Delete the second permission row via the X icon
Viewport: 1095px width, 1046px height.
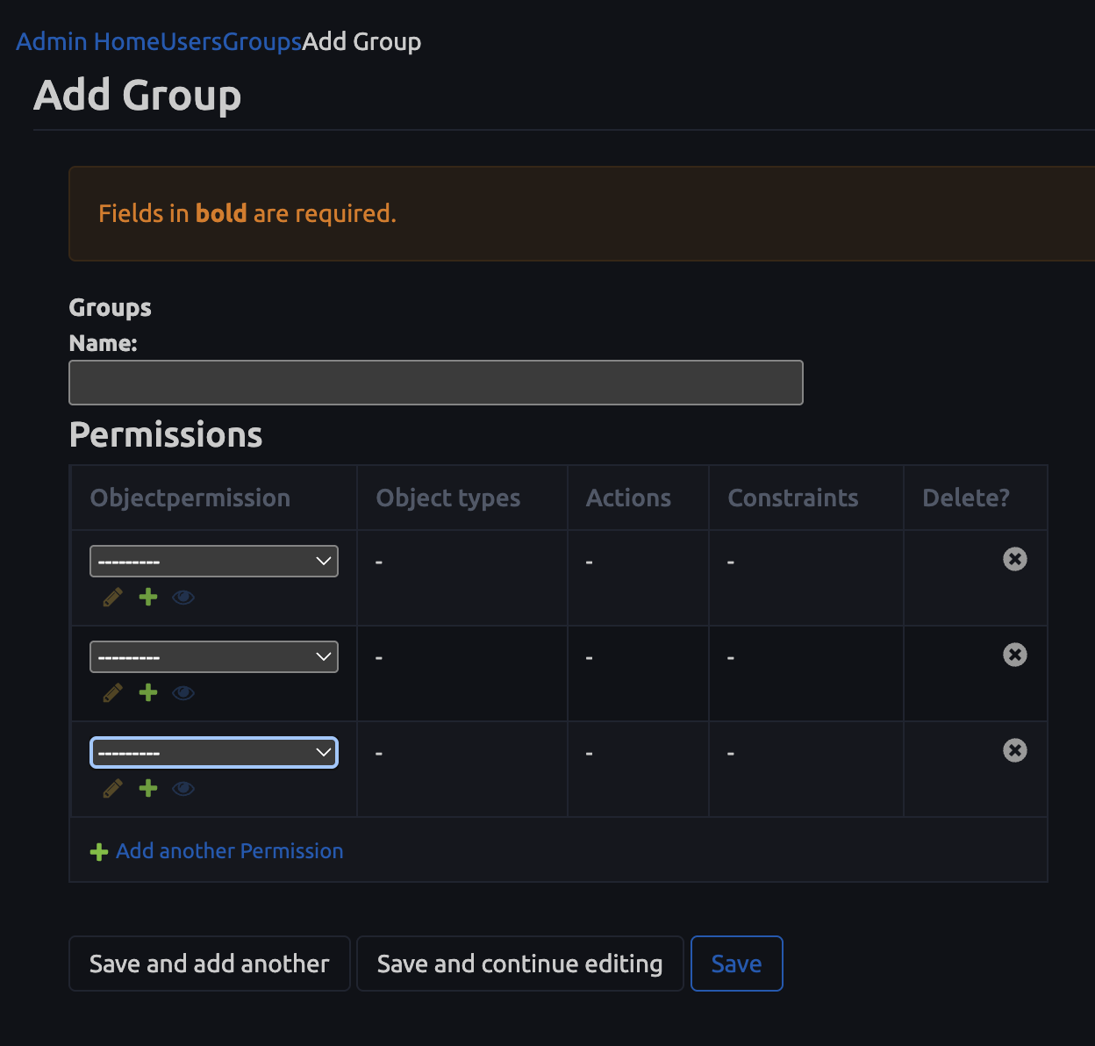pyautogui.click(x=1014, y=655)
